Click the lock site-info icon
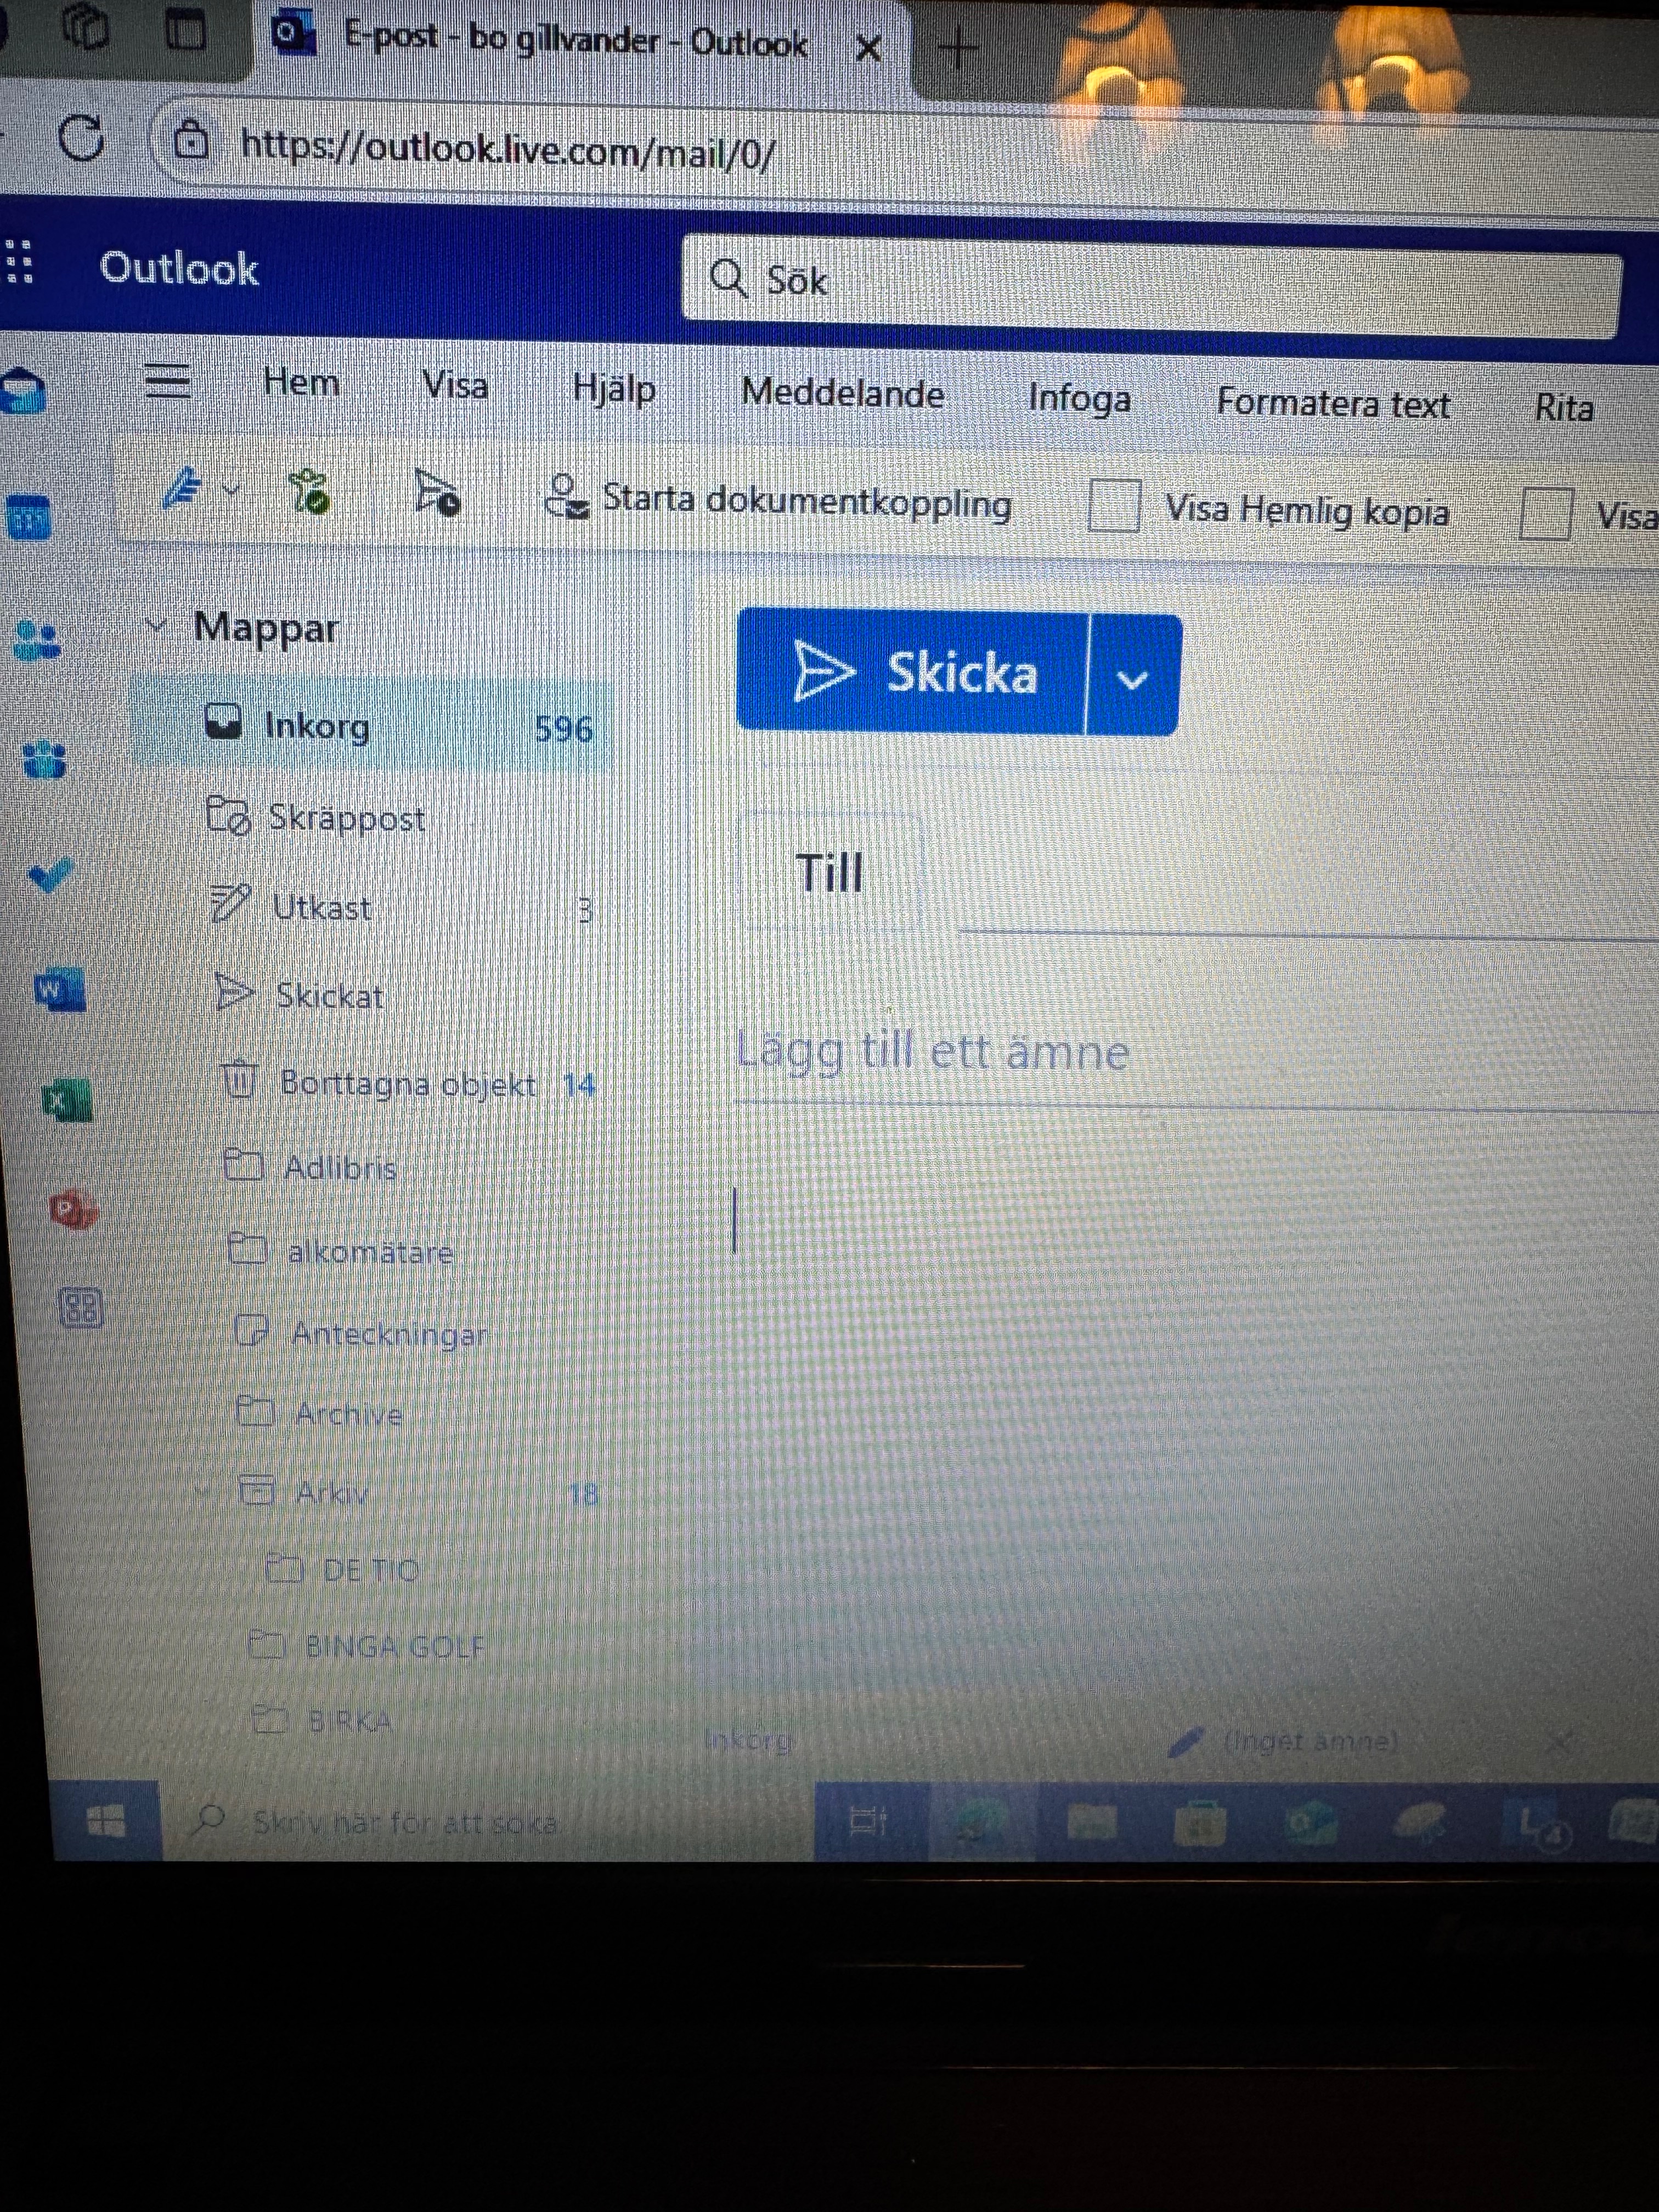This screenshot has width=1659, height=2212. (x=191, y=140)
